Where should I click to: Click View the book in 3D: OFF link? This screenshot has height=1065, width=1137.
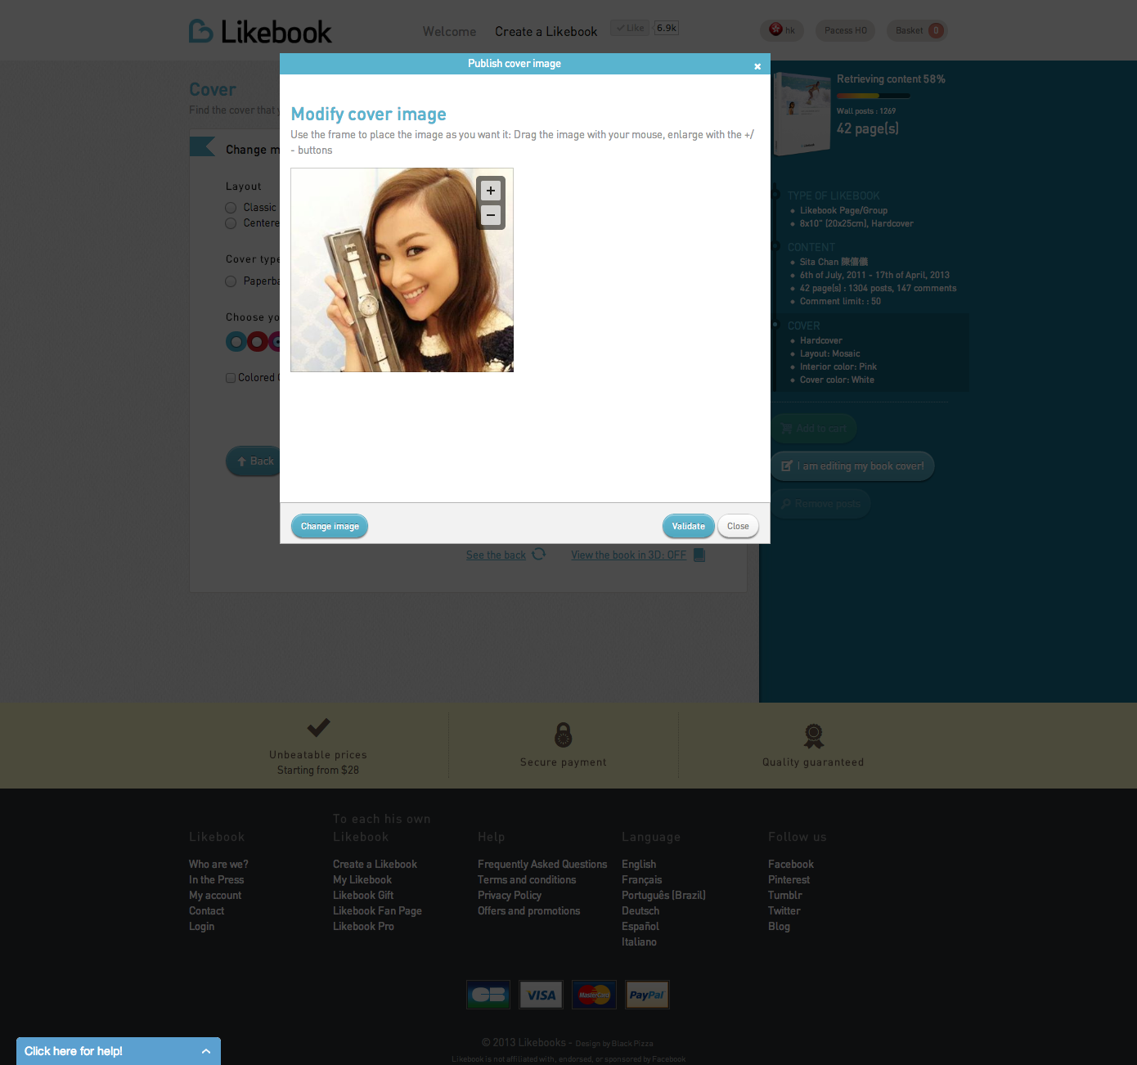coord(628,555)
